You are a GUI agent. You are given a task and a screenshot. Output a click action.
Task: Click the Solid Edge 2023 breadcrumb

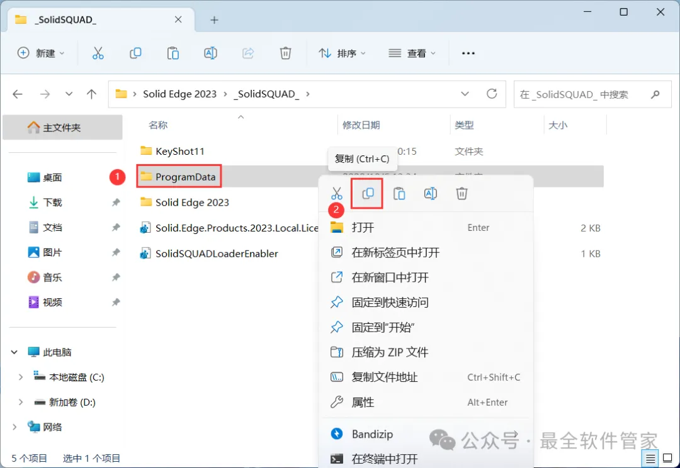(x=179, y=94)
